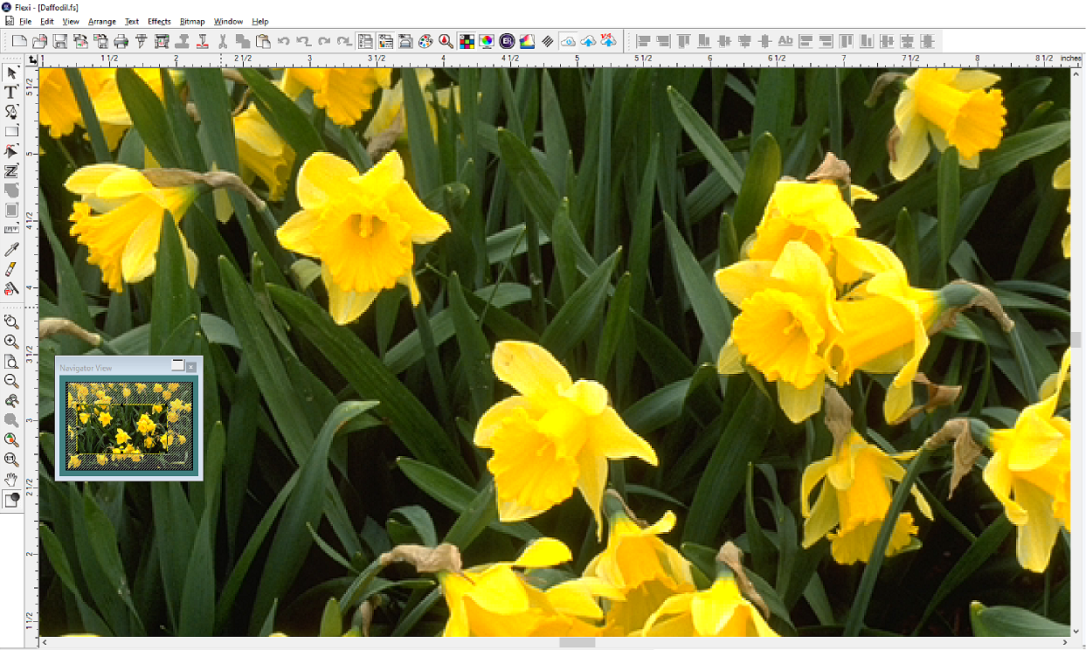The height and width of the screenshot is (650, 1086).
Task: Click the first Undo arrow icon
Action: pos(284,41)
